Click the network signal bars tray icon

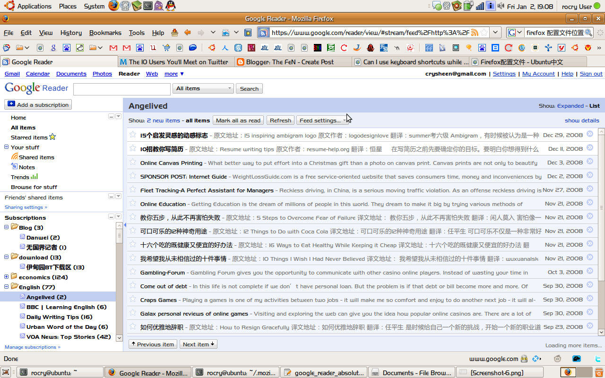tap(480, 6)
